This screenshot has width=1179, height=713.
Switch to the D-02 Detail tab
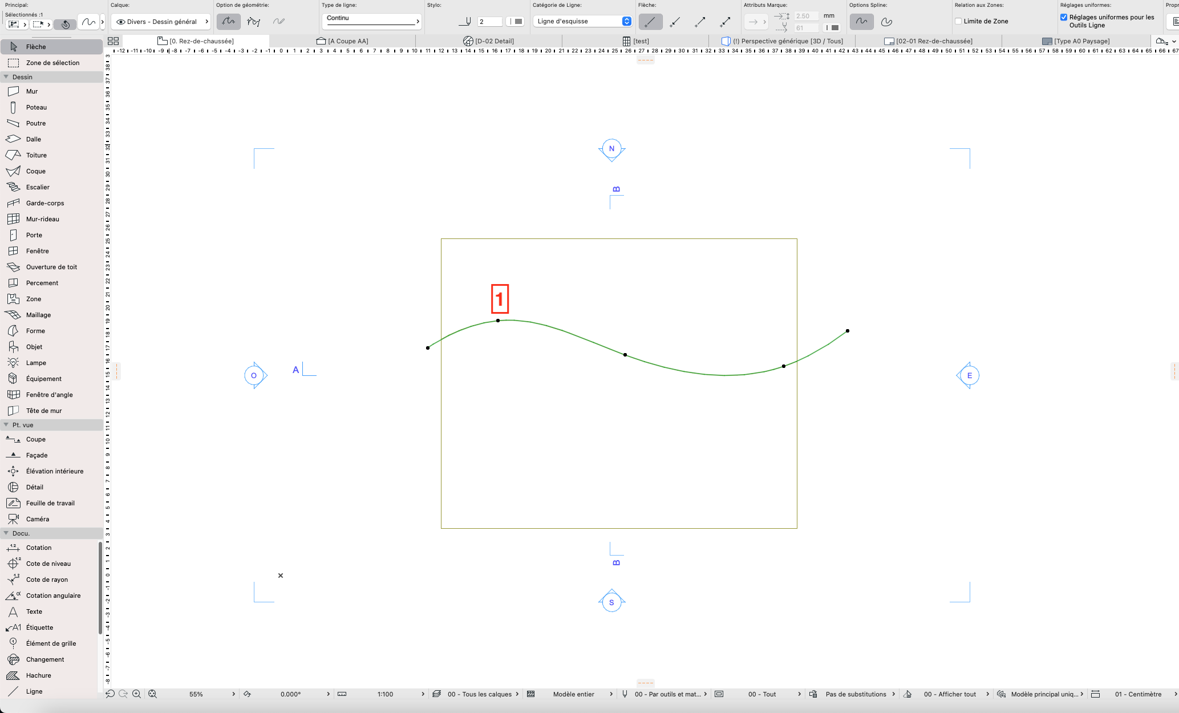pyautogui.click(x=489, y=41)
